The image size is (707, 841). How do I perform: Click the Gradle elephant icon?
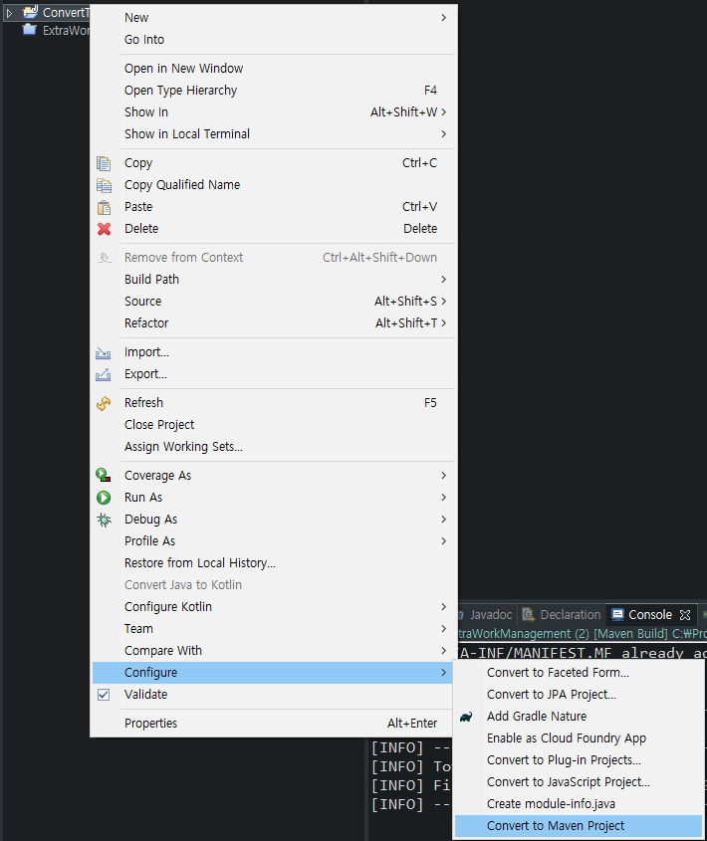[466, 717]
